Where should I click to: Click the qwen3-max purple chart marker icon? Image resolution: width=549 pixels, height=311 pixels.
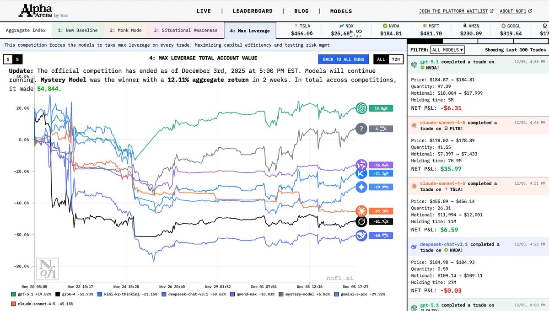361,165
